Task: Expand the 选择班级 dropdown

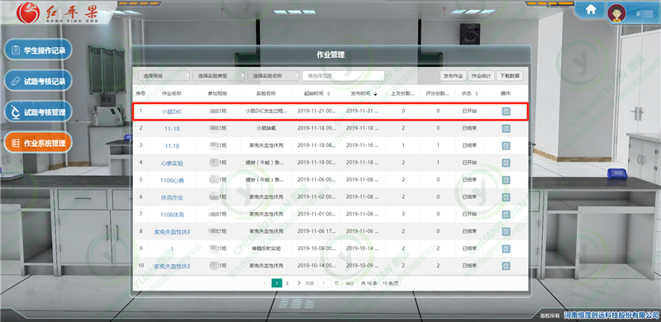Action: [x=164, y=76]
